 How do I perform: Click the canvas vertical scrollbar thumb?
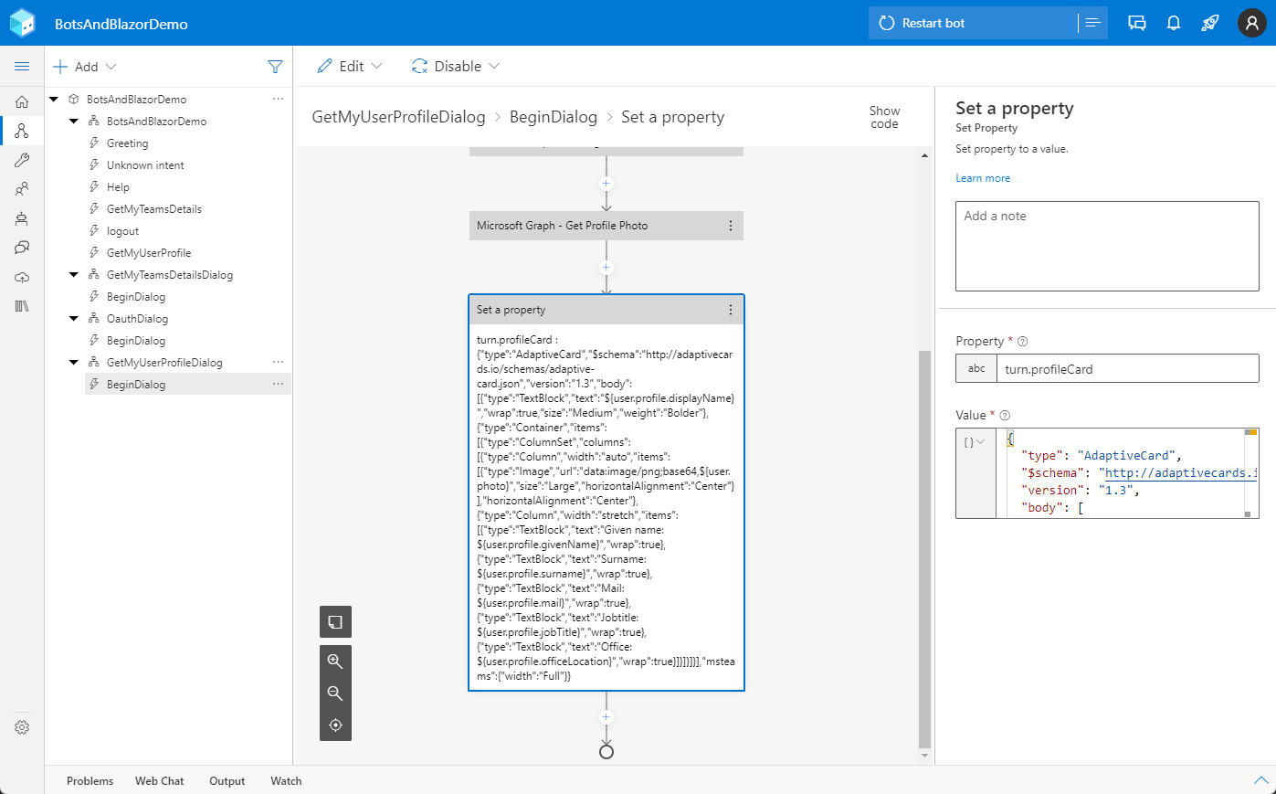pos(924,548)
